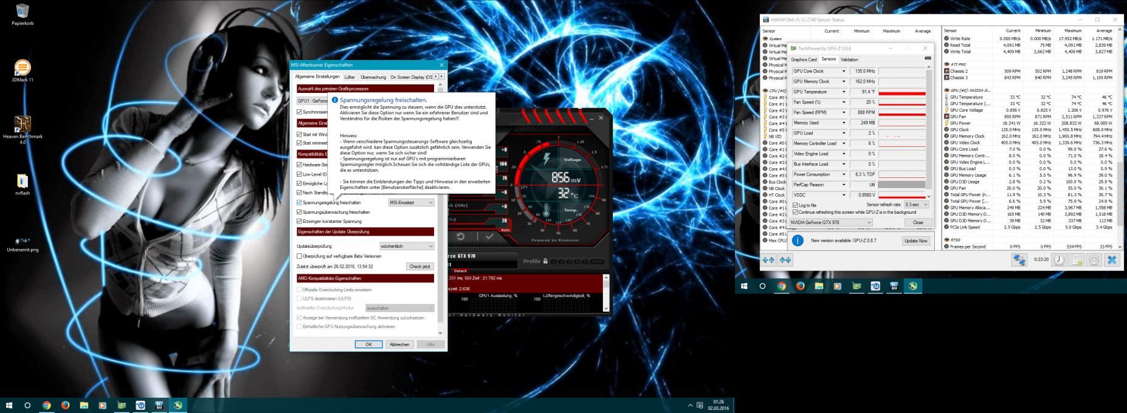
Task: Open VDDC sensor dropdown arrow
Action: coord(843,195)
